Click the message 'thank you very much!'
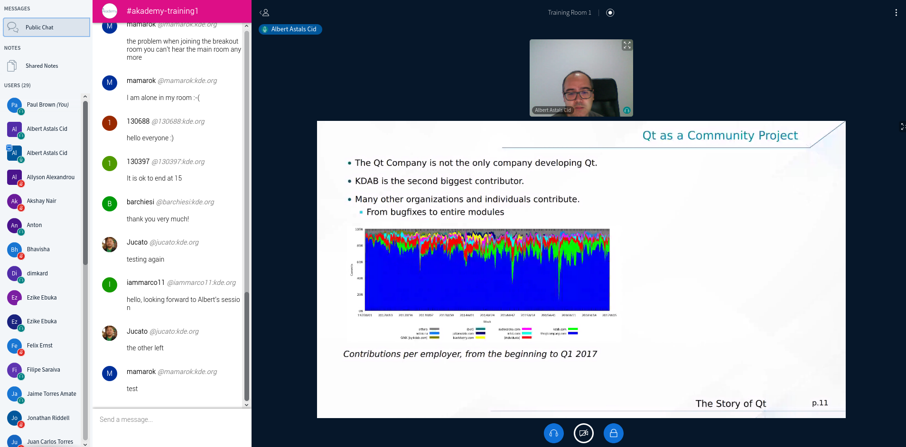Image resolution: width=906 pixels, height=447 pixels. pos(158,219)
